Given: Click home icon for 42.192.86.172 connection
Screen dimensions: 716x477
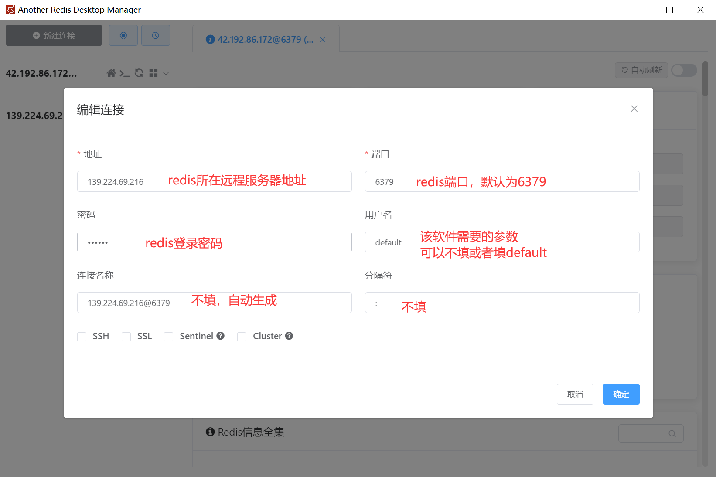Looking at the screenshot, I should pyautogui.click(x=111, y=73).
